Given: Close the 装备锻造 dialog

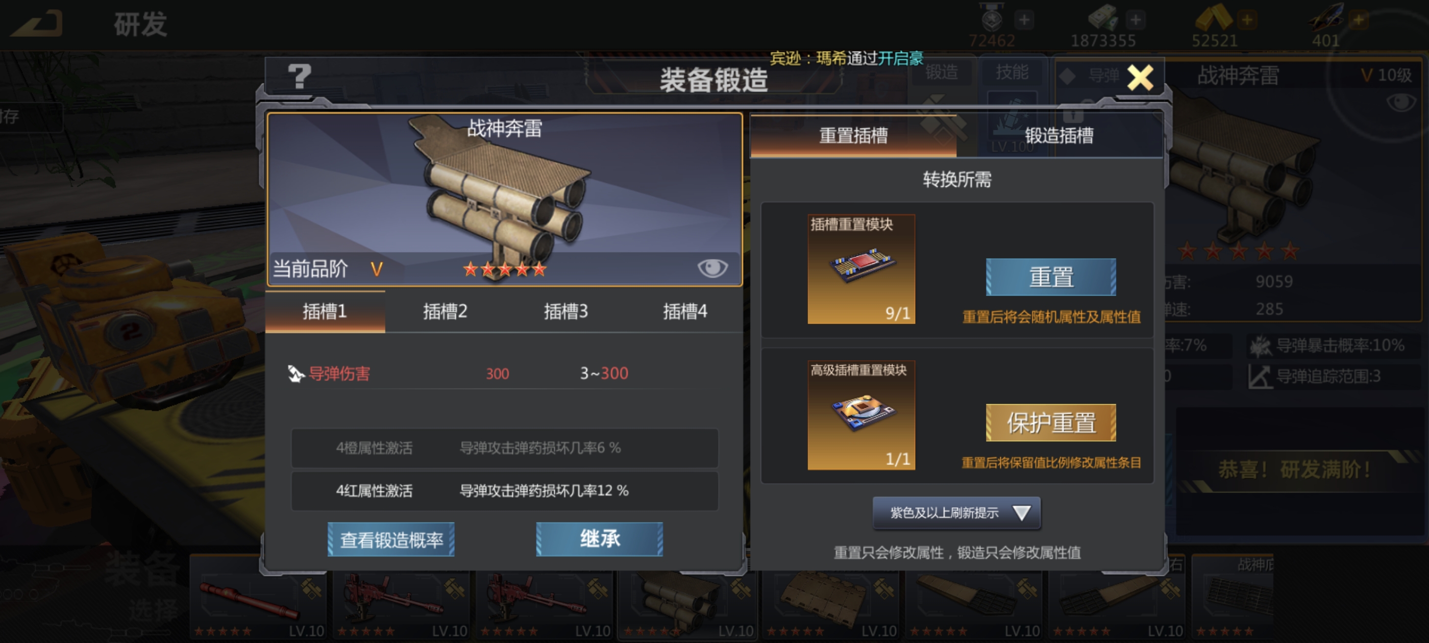Looking at the screenshot, I should [x=1140, y=77].
